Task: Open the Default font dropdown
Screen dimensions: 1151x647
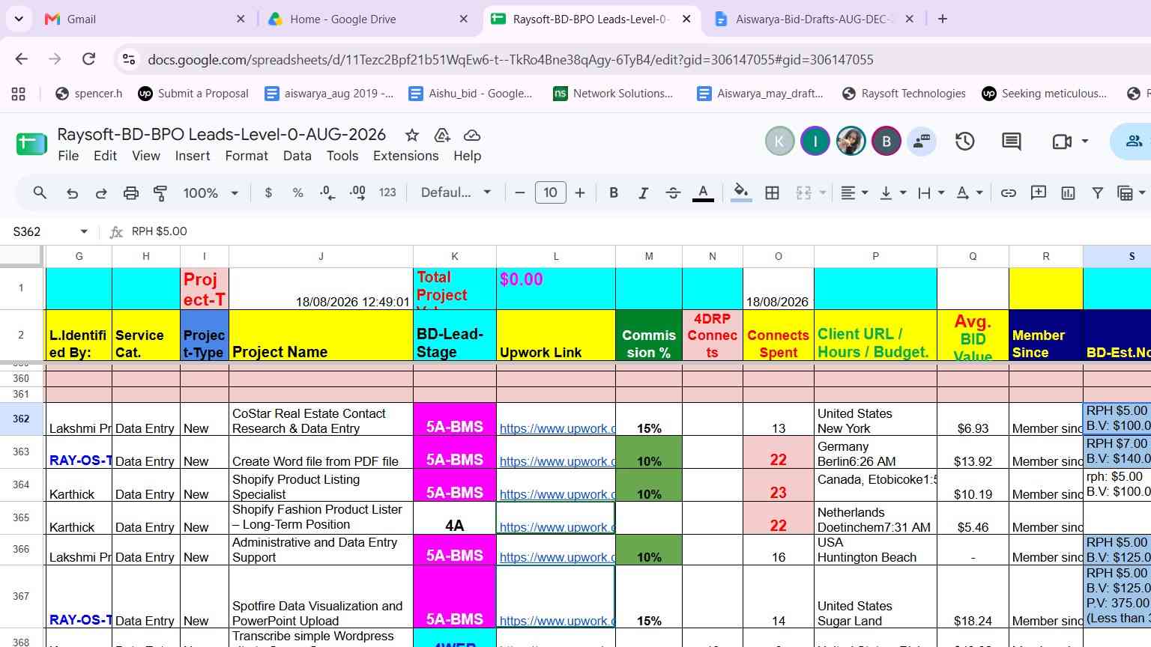Action: click(x=456, y=193)
